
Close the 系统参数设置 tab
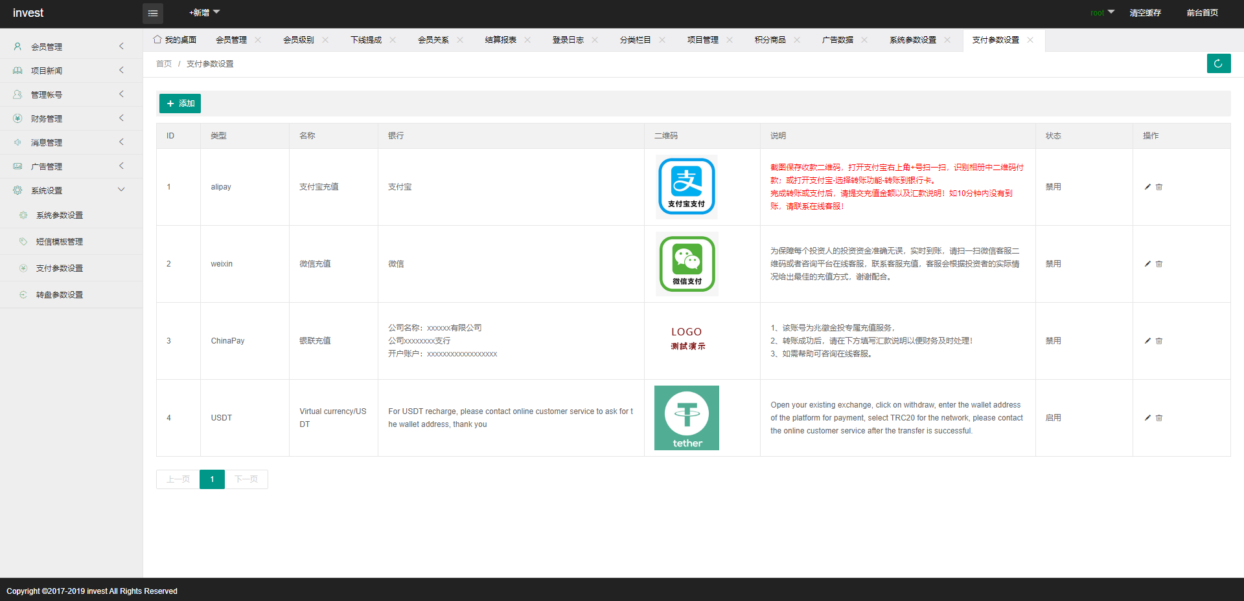(x=947, y=40)
